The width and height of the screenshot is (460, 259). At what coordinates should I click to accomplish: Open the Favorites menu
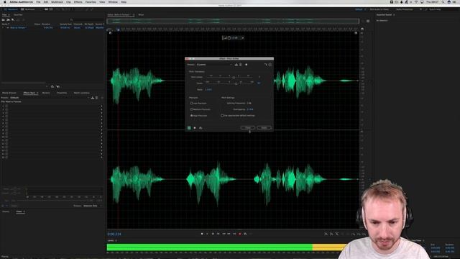coord(91,1)
